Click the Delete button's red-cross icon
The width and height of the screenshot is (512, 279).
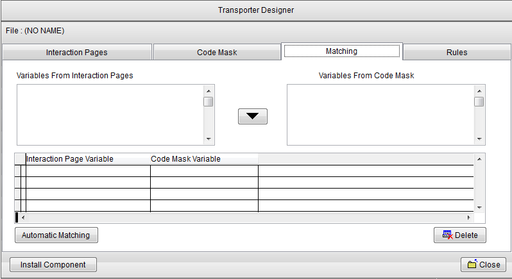[x=448, y=235]
